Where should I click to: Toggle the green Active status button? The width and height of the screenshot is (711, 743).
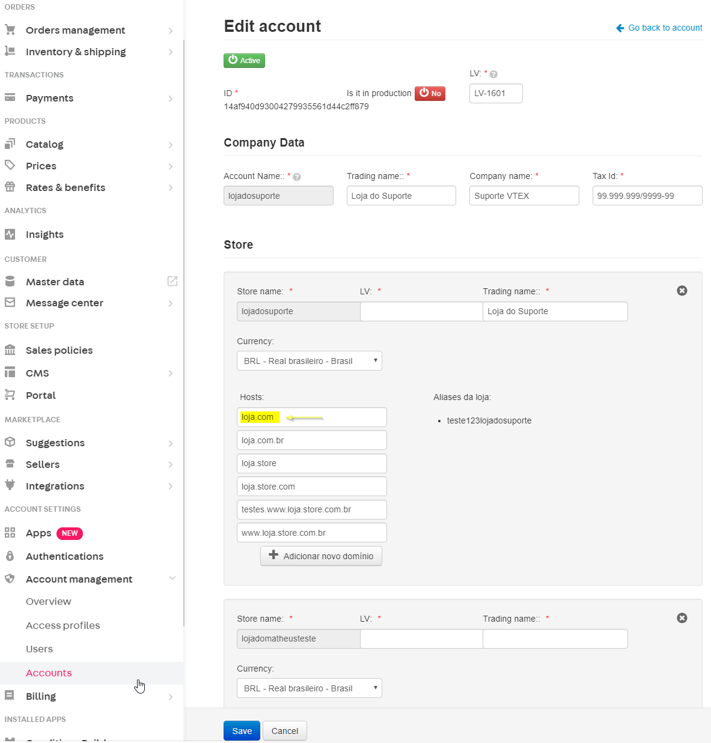[x=244, y=61]
